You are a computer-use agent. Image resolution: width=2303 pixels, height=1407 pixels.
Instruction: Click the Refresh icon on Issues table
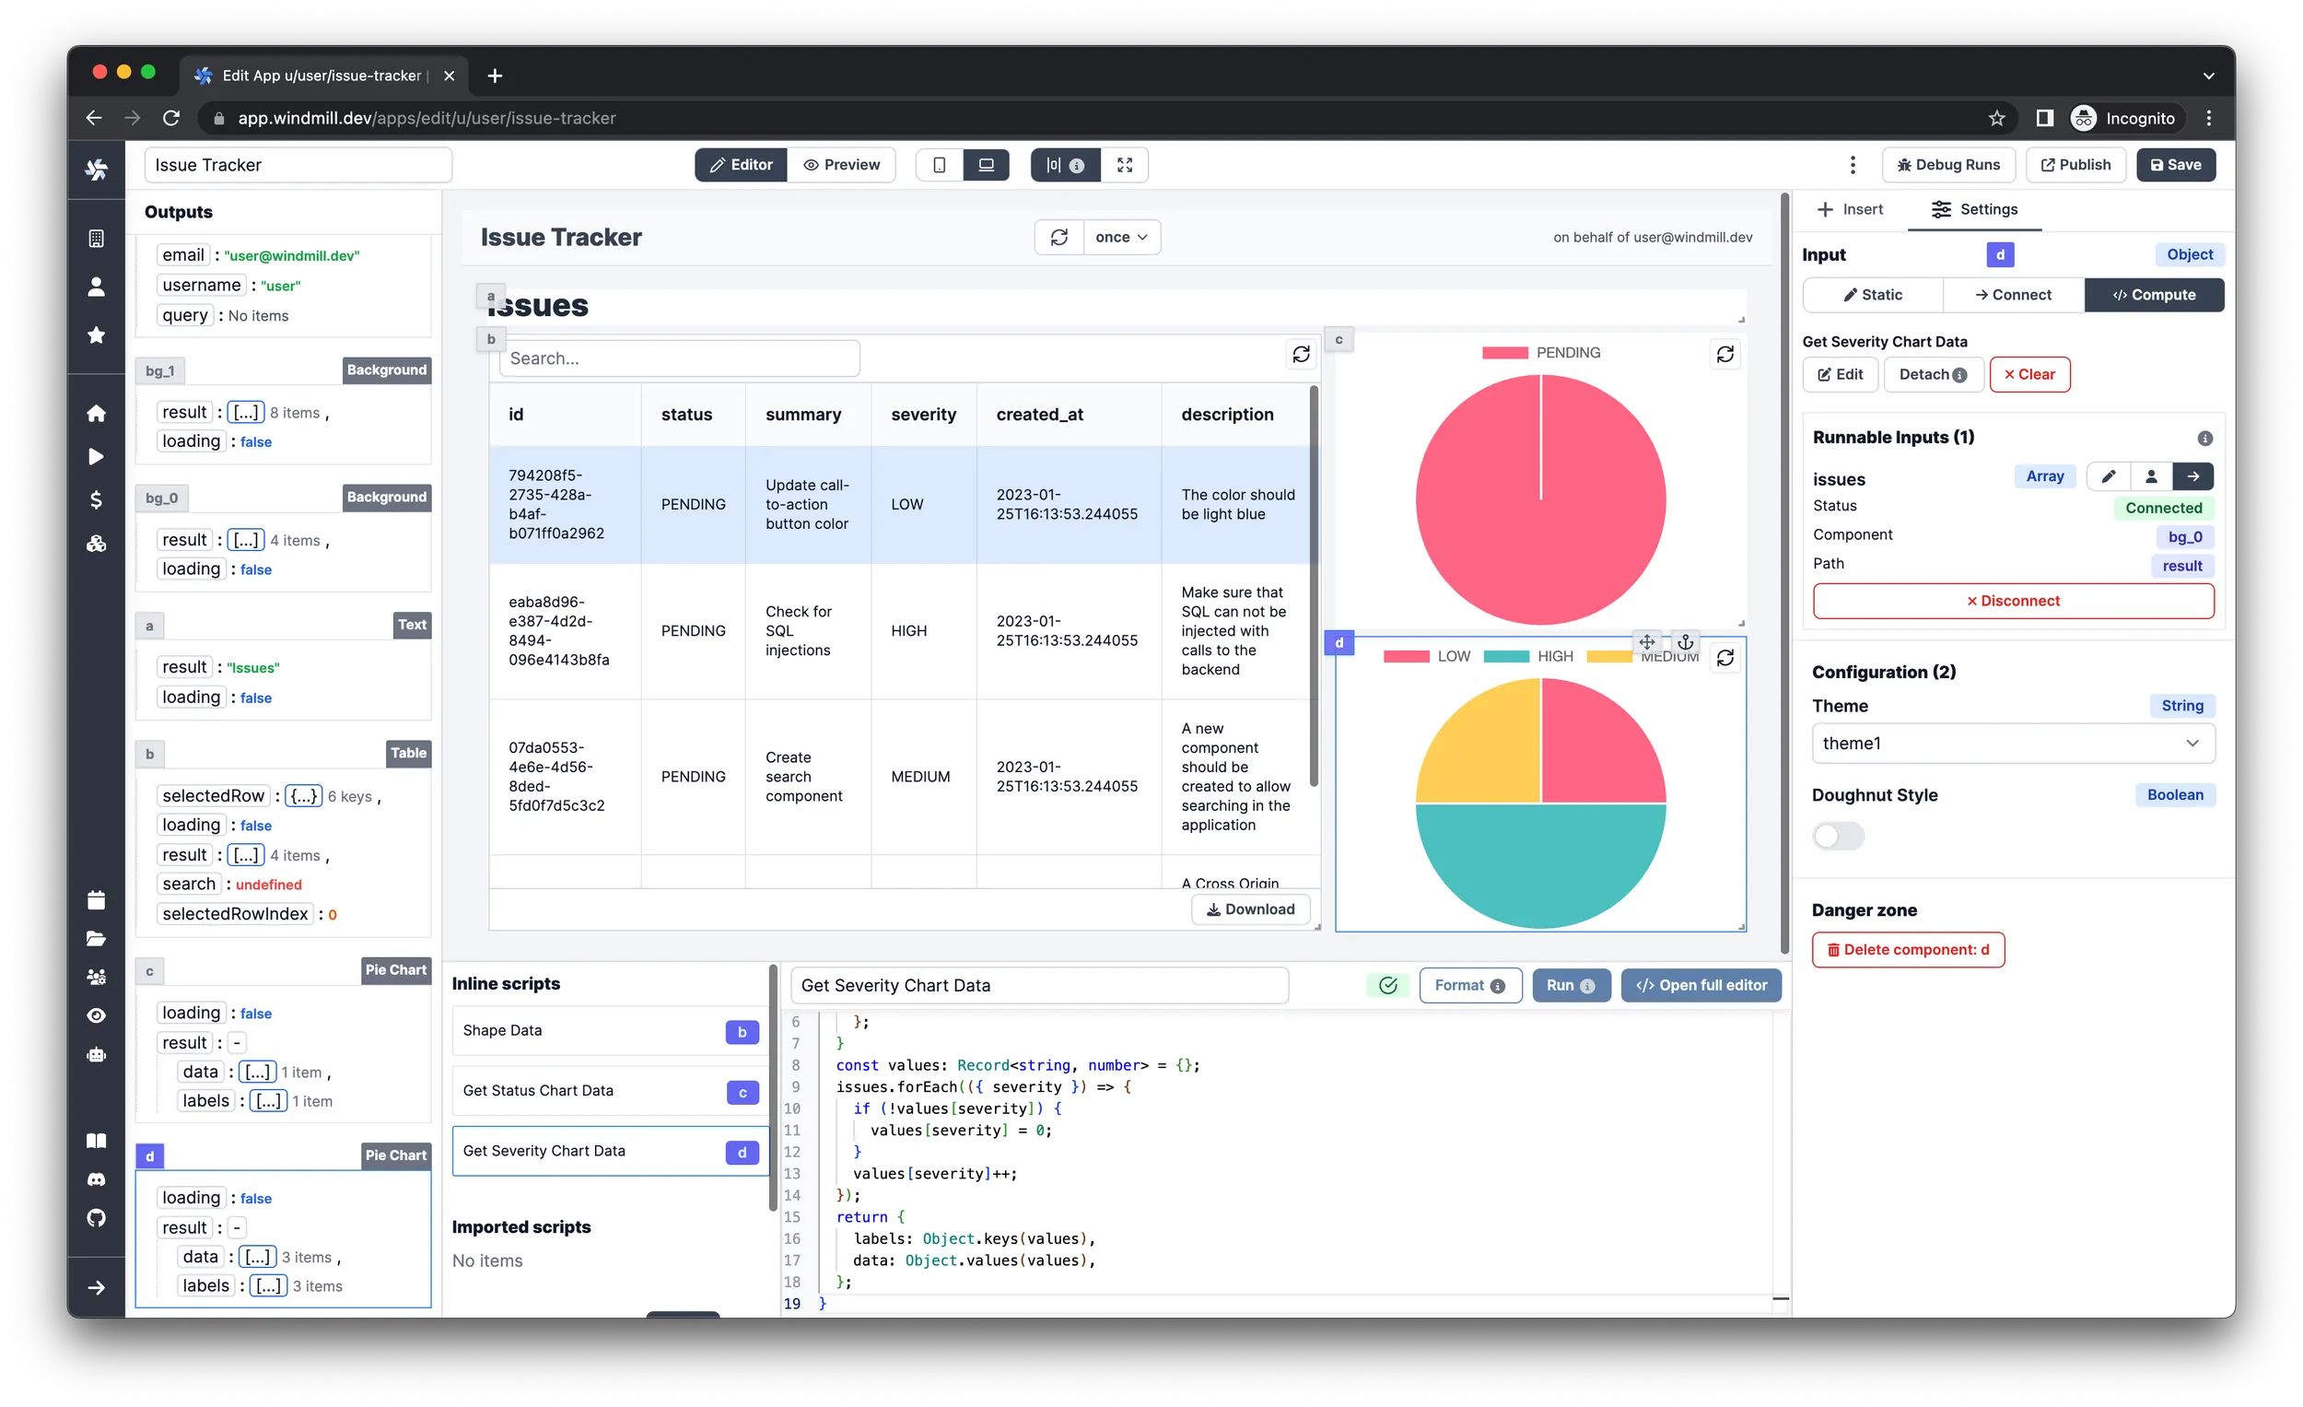coord(1300,358)
